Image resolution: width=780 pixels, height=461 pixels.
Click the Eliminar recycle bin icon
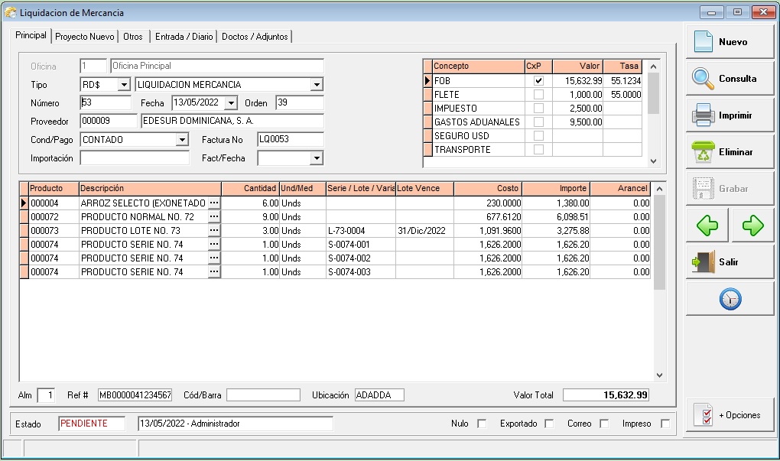703,152
